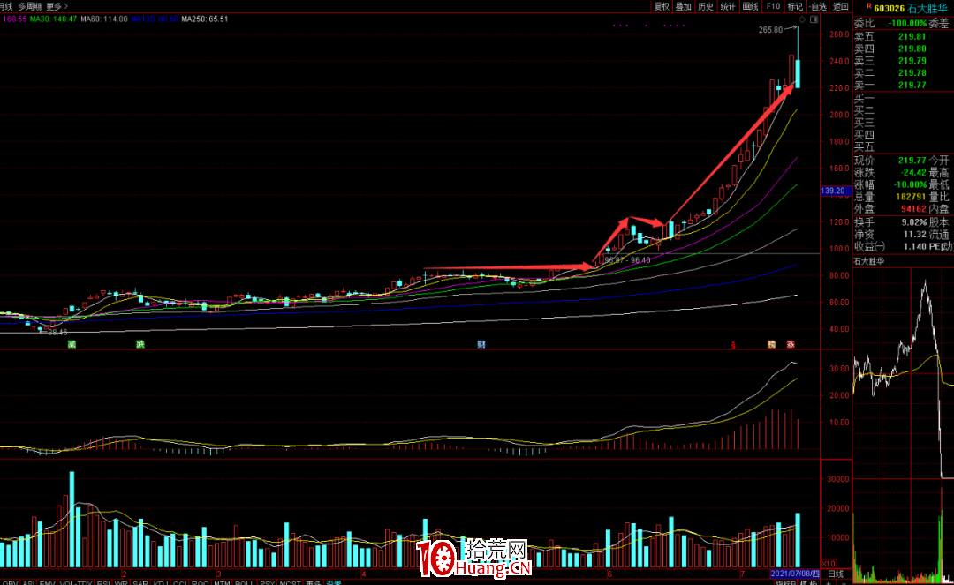Switch indicator to ROC tab
The height and width of the screenshot is (585, 954).
coord(201,582)
